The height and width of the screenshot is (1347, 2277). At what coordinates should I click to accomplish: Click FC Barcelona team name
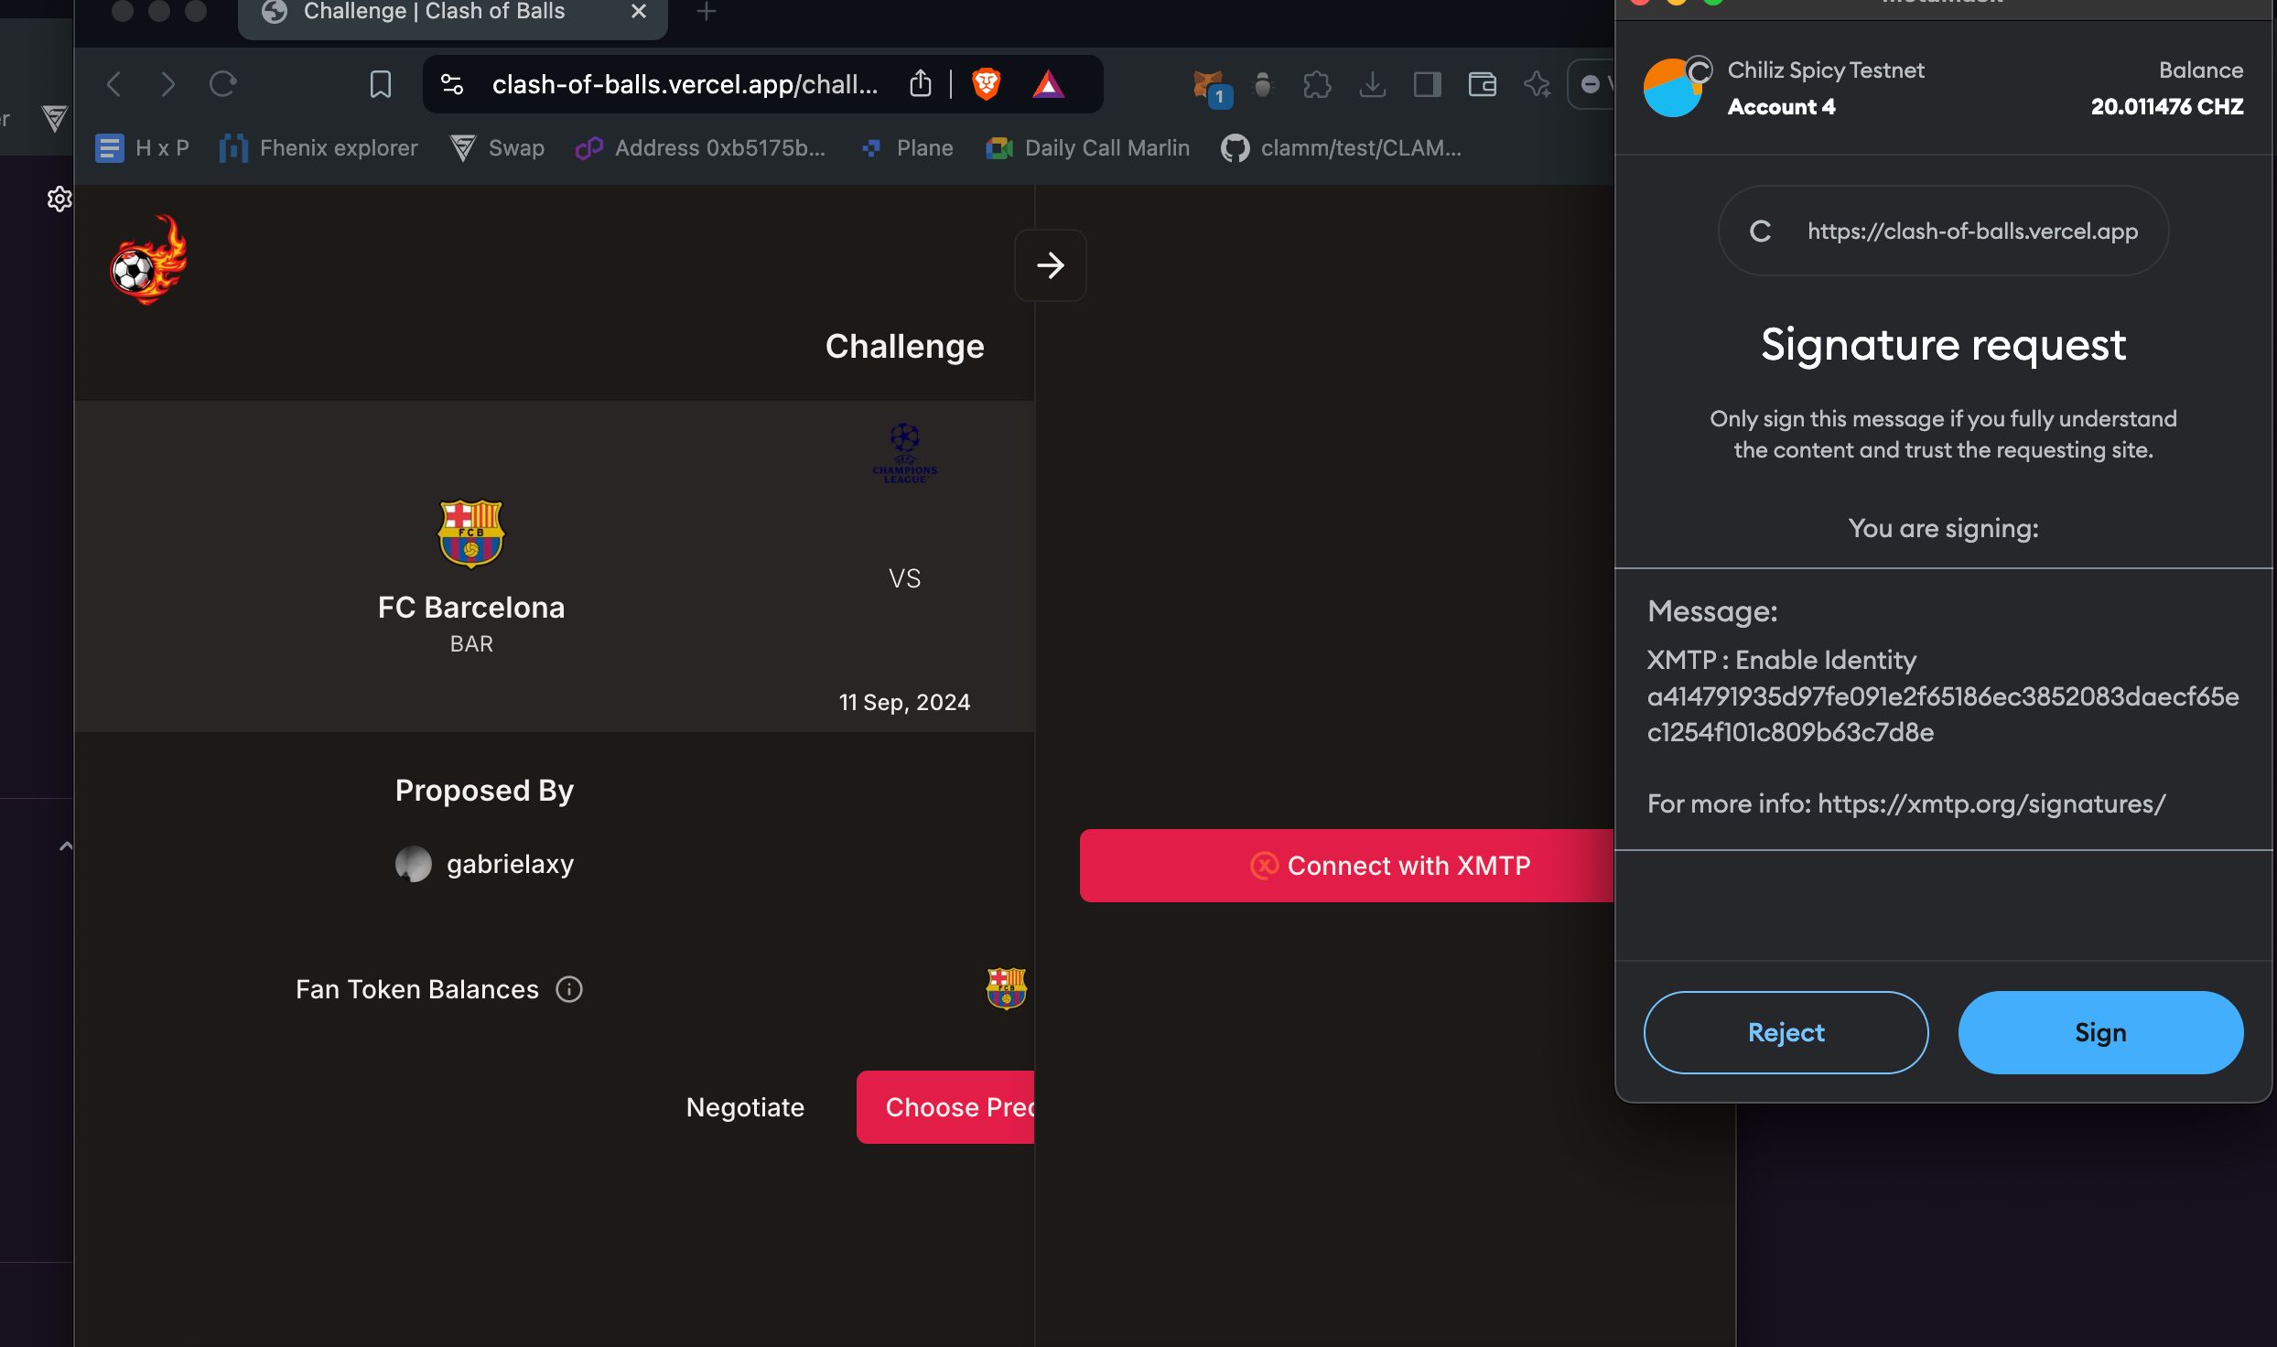pyautogui.click(x=470, y=608)
